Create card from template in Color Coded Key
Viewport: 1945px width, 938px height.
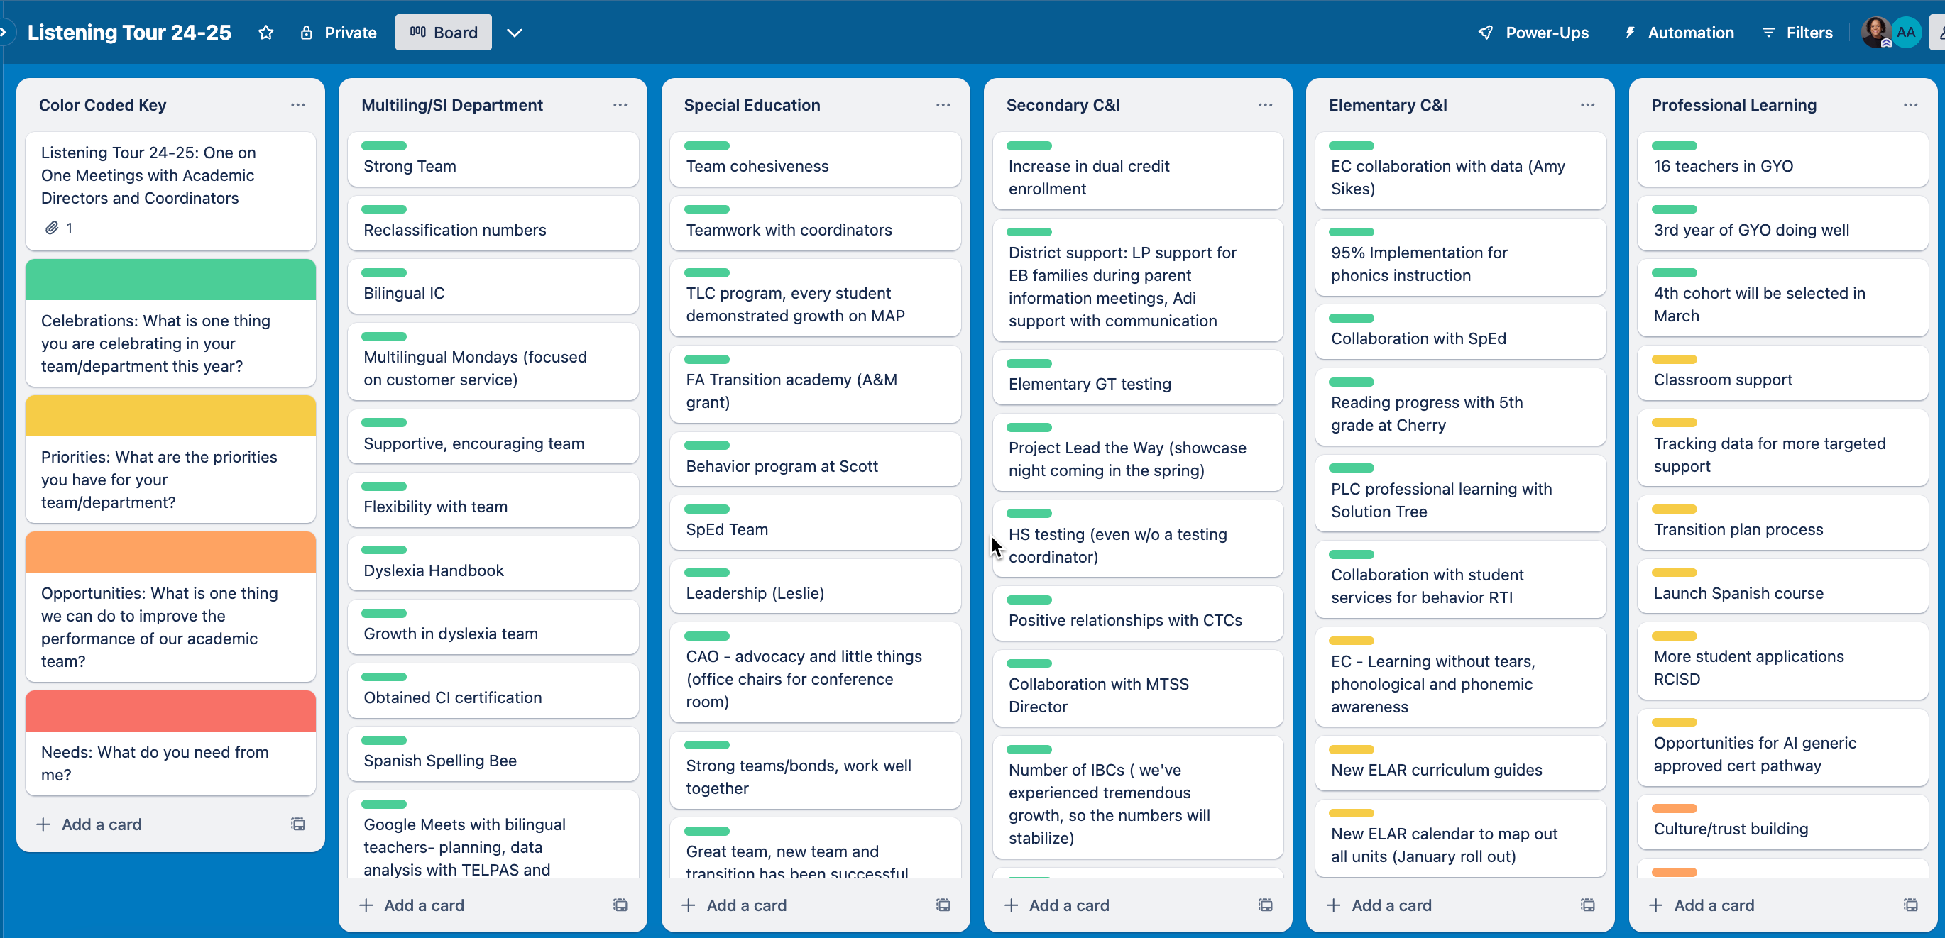[298, 824]
